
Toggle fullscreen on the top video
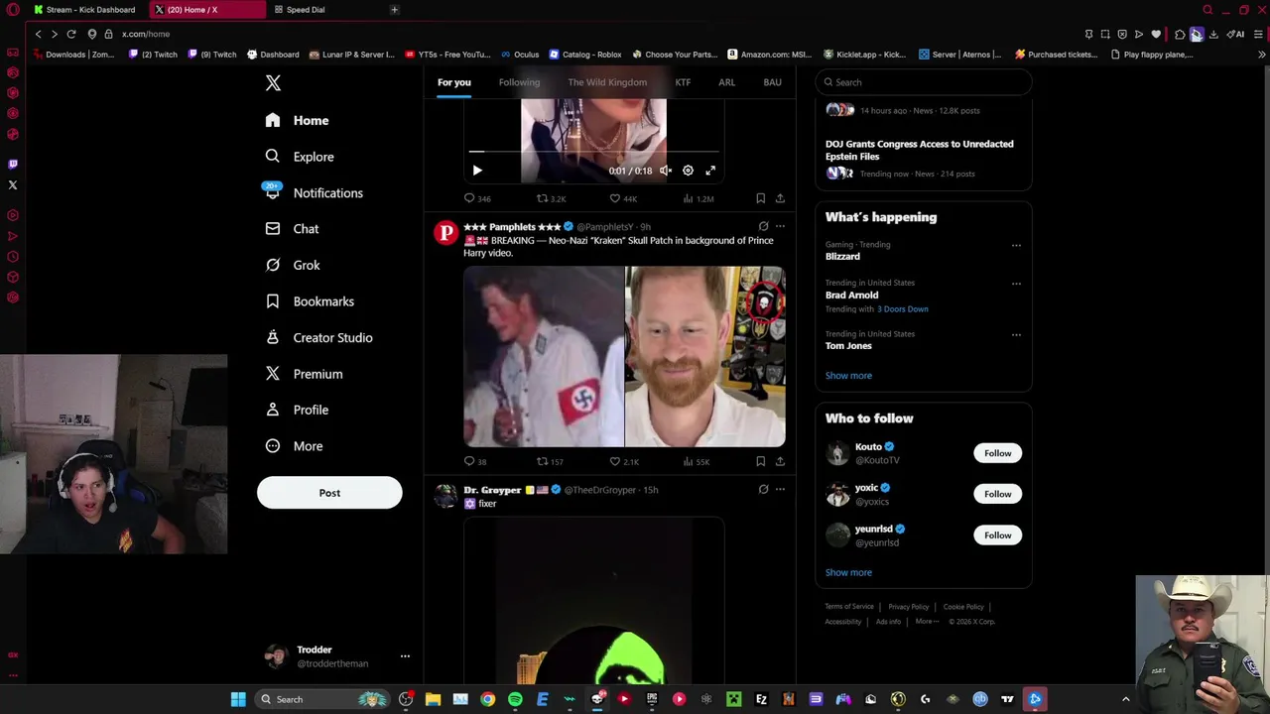click(x=710, y=171)
